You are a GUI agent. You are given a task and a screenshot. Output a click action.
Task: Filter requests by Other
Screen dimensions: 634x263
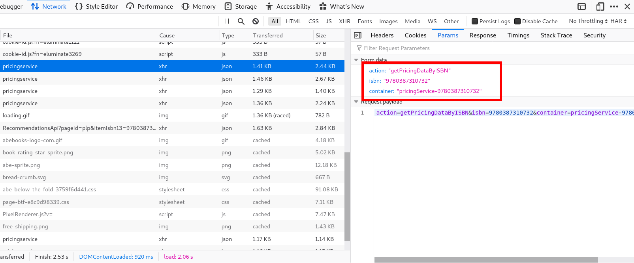(x=452, y=21)
